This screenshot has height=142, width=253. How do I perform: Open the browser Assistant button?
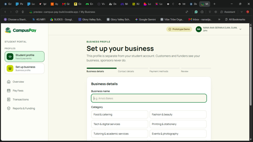click(228, 12)
